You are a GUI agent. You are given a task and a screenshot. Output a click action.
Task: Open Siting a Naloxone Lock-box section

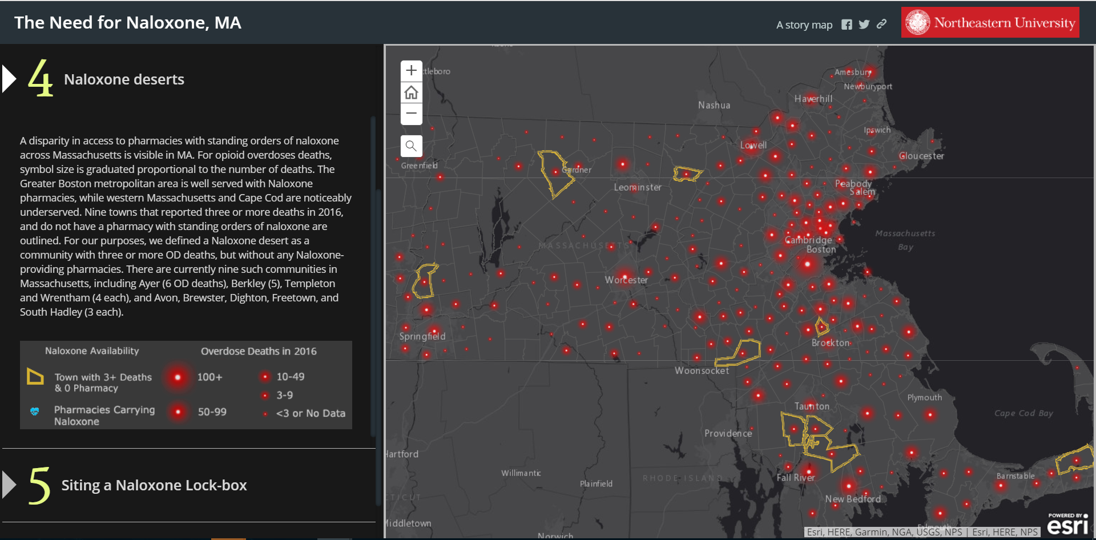click(154, 485)
